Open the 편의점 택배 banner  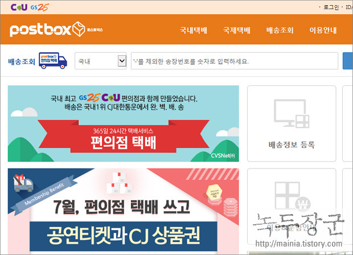pos(124,124)
